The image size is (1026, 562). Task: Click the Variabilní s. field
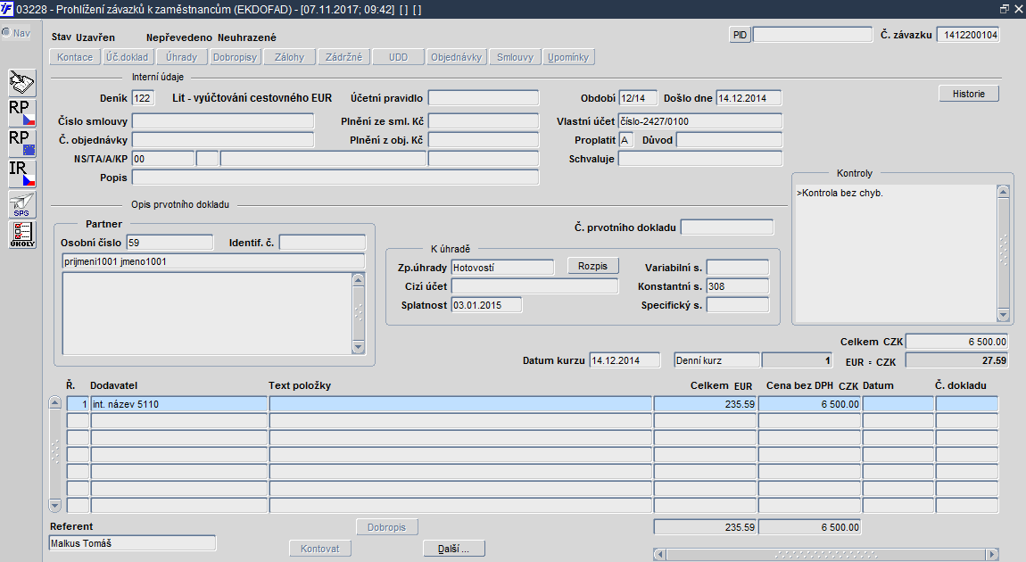pyautogui.click(x=738, y=267)
